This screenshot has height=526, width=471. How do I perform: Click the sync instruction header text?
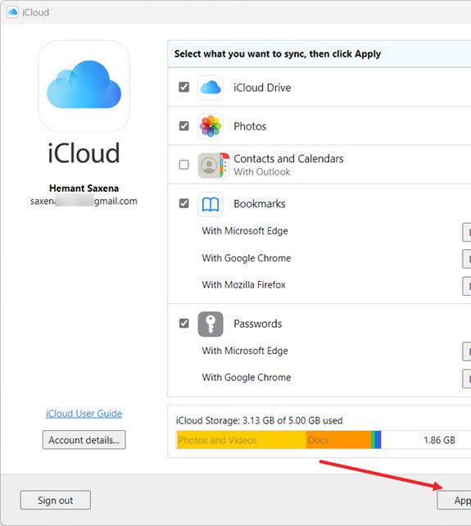coord(278,54)
